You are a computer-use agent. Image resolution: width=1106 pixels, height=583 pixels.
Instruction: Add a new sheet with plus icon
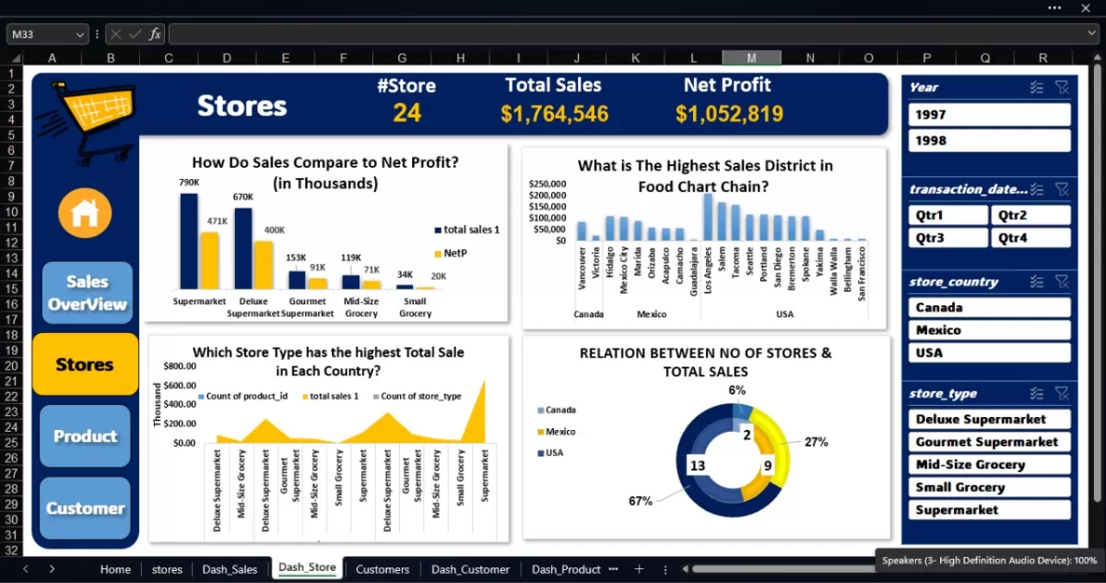pyautogui.click(x=639, y=569)
